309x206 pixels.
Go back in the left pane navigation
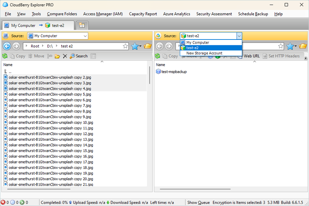pyautogui.click(x=7, y=46)
